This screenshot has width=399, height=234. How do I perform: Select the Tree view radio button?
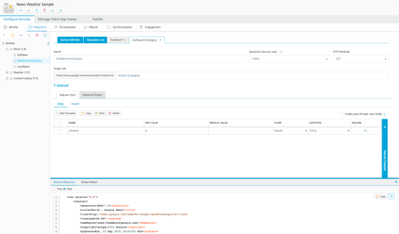54,189
